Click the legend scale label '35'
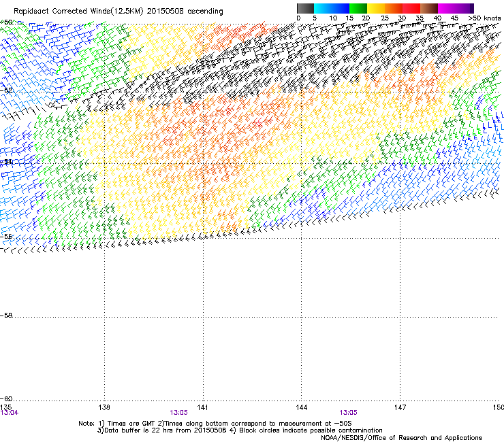Screen dimensions: 504x442 [420, 18]
